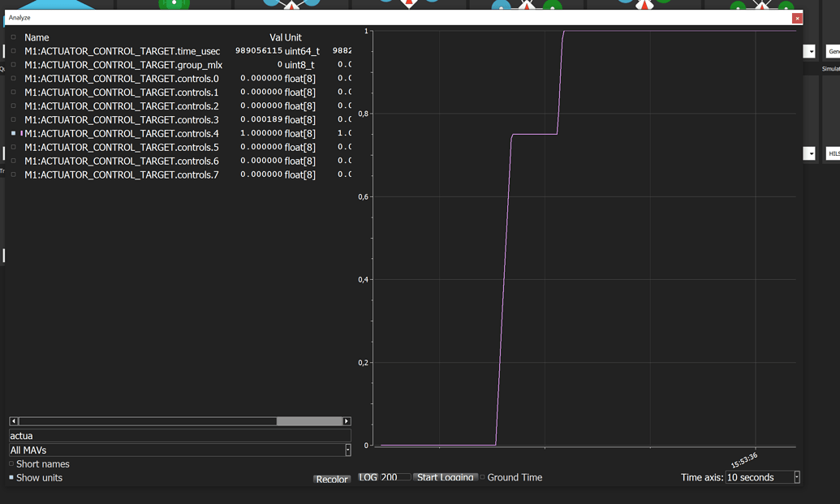
Task: Enable plotting of controls.0 via its checkbox
Action: coord(14,78)
